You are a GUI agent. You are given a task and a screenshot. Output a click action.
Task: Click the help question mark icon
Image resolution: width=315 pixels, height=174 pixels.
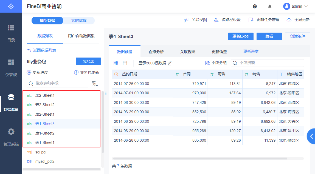coord(255,6)
